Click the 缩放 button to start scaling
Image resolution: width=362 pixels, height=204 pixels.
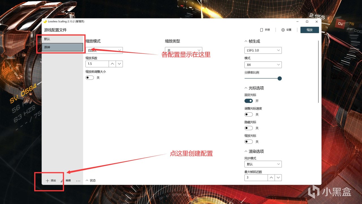pyautogui.click(x=310, y=30)
